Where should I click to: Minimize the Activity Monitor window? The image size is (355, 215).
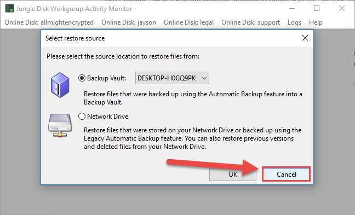coord(292,8)
